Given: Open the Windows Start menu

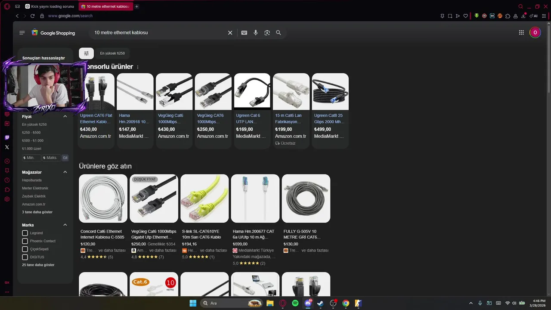Looking at the screenshot, I should (193, 303).
